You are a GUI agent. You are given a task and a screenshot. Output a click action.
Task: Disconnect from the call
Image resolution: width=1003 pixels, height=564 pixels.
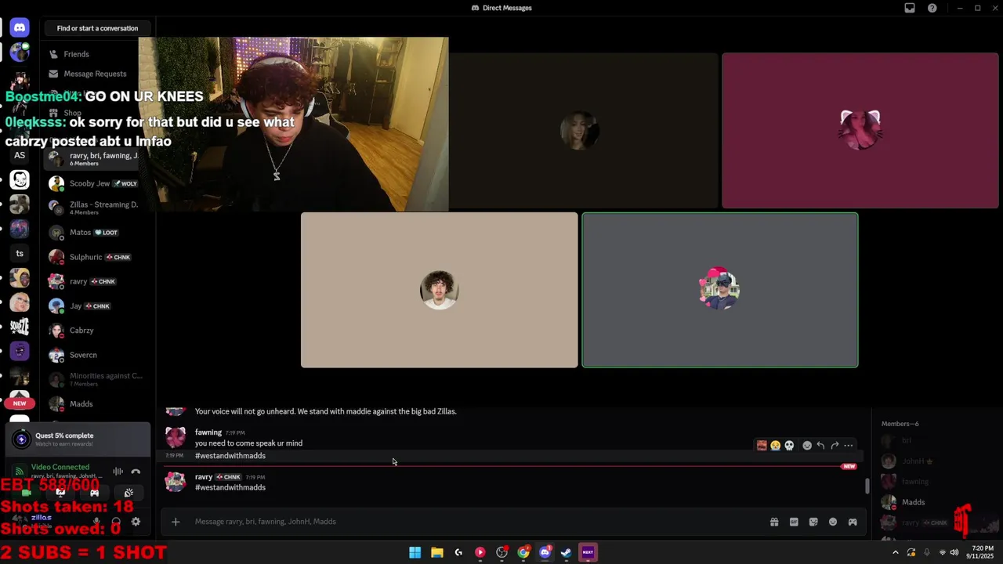136,472
